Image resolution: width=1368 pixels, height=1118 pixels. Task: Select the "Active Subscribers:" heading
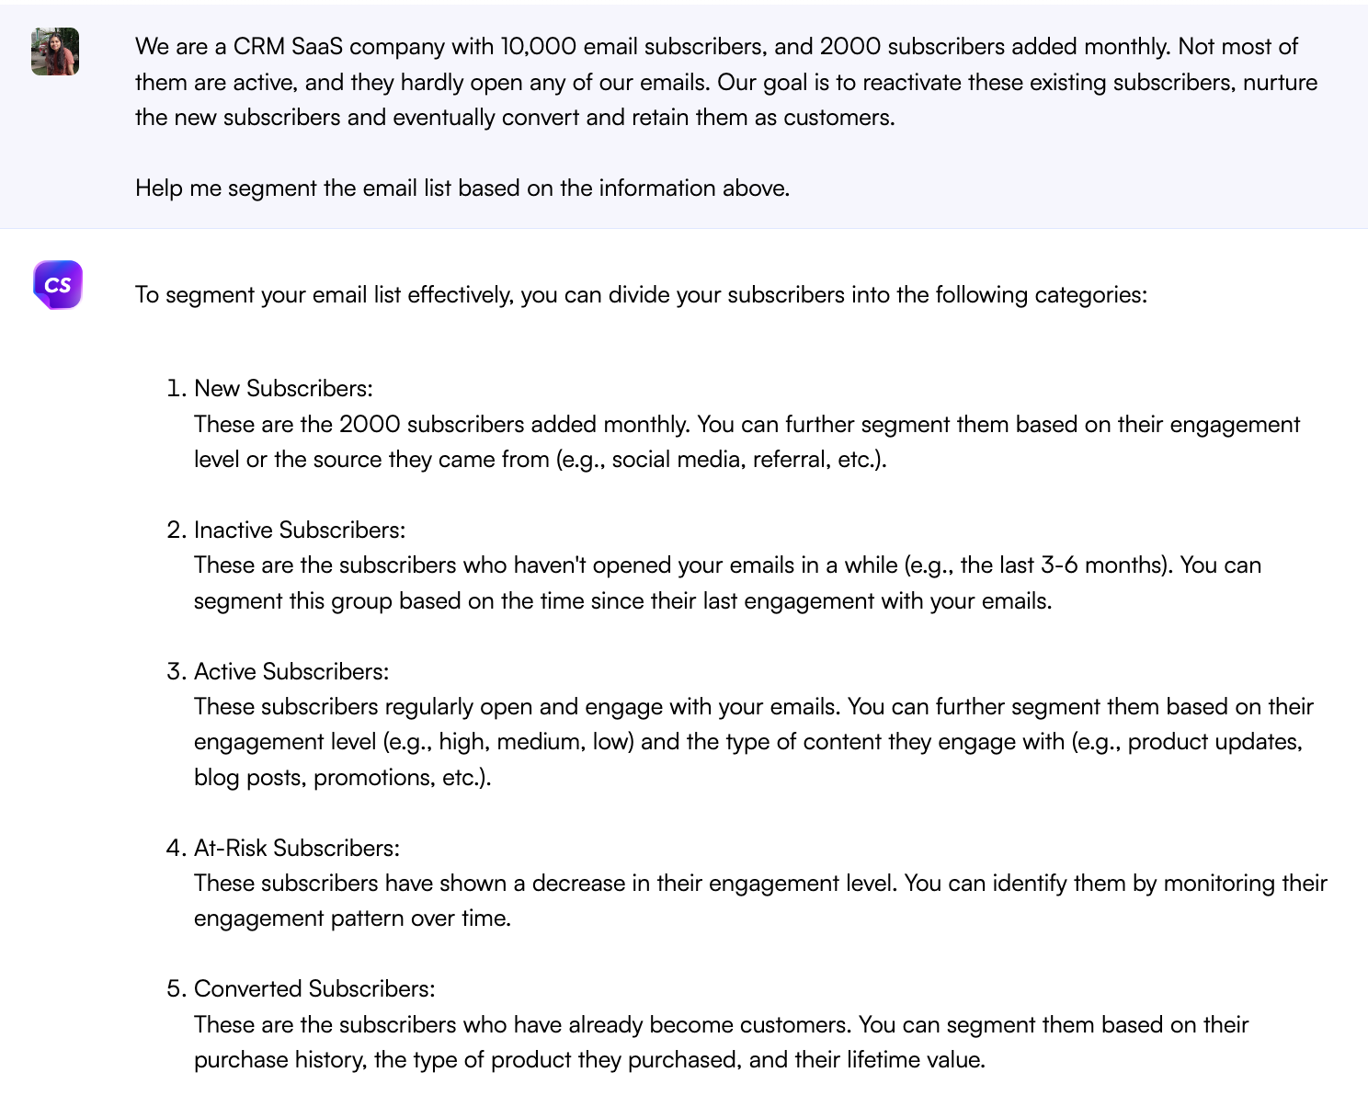point(291,671)
